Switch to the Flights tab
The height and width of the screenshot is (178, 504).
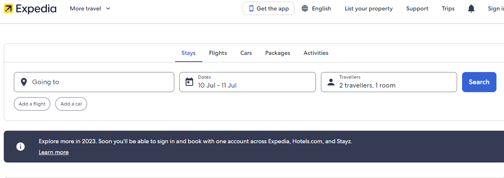(x=218, y=53)
